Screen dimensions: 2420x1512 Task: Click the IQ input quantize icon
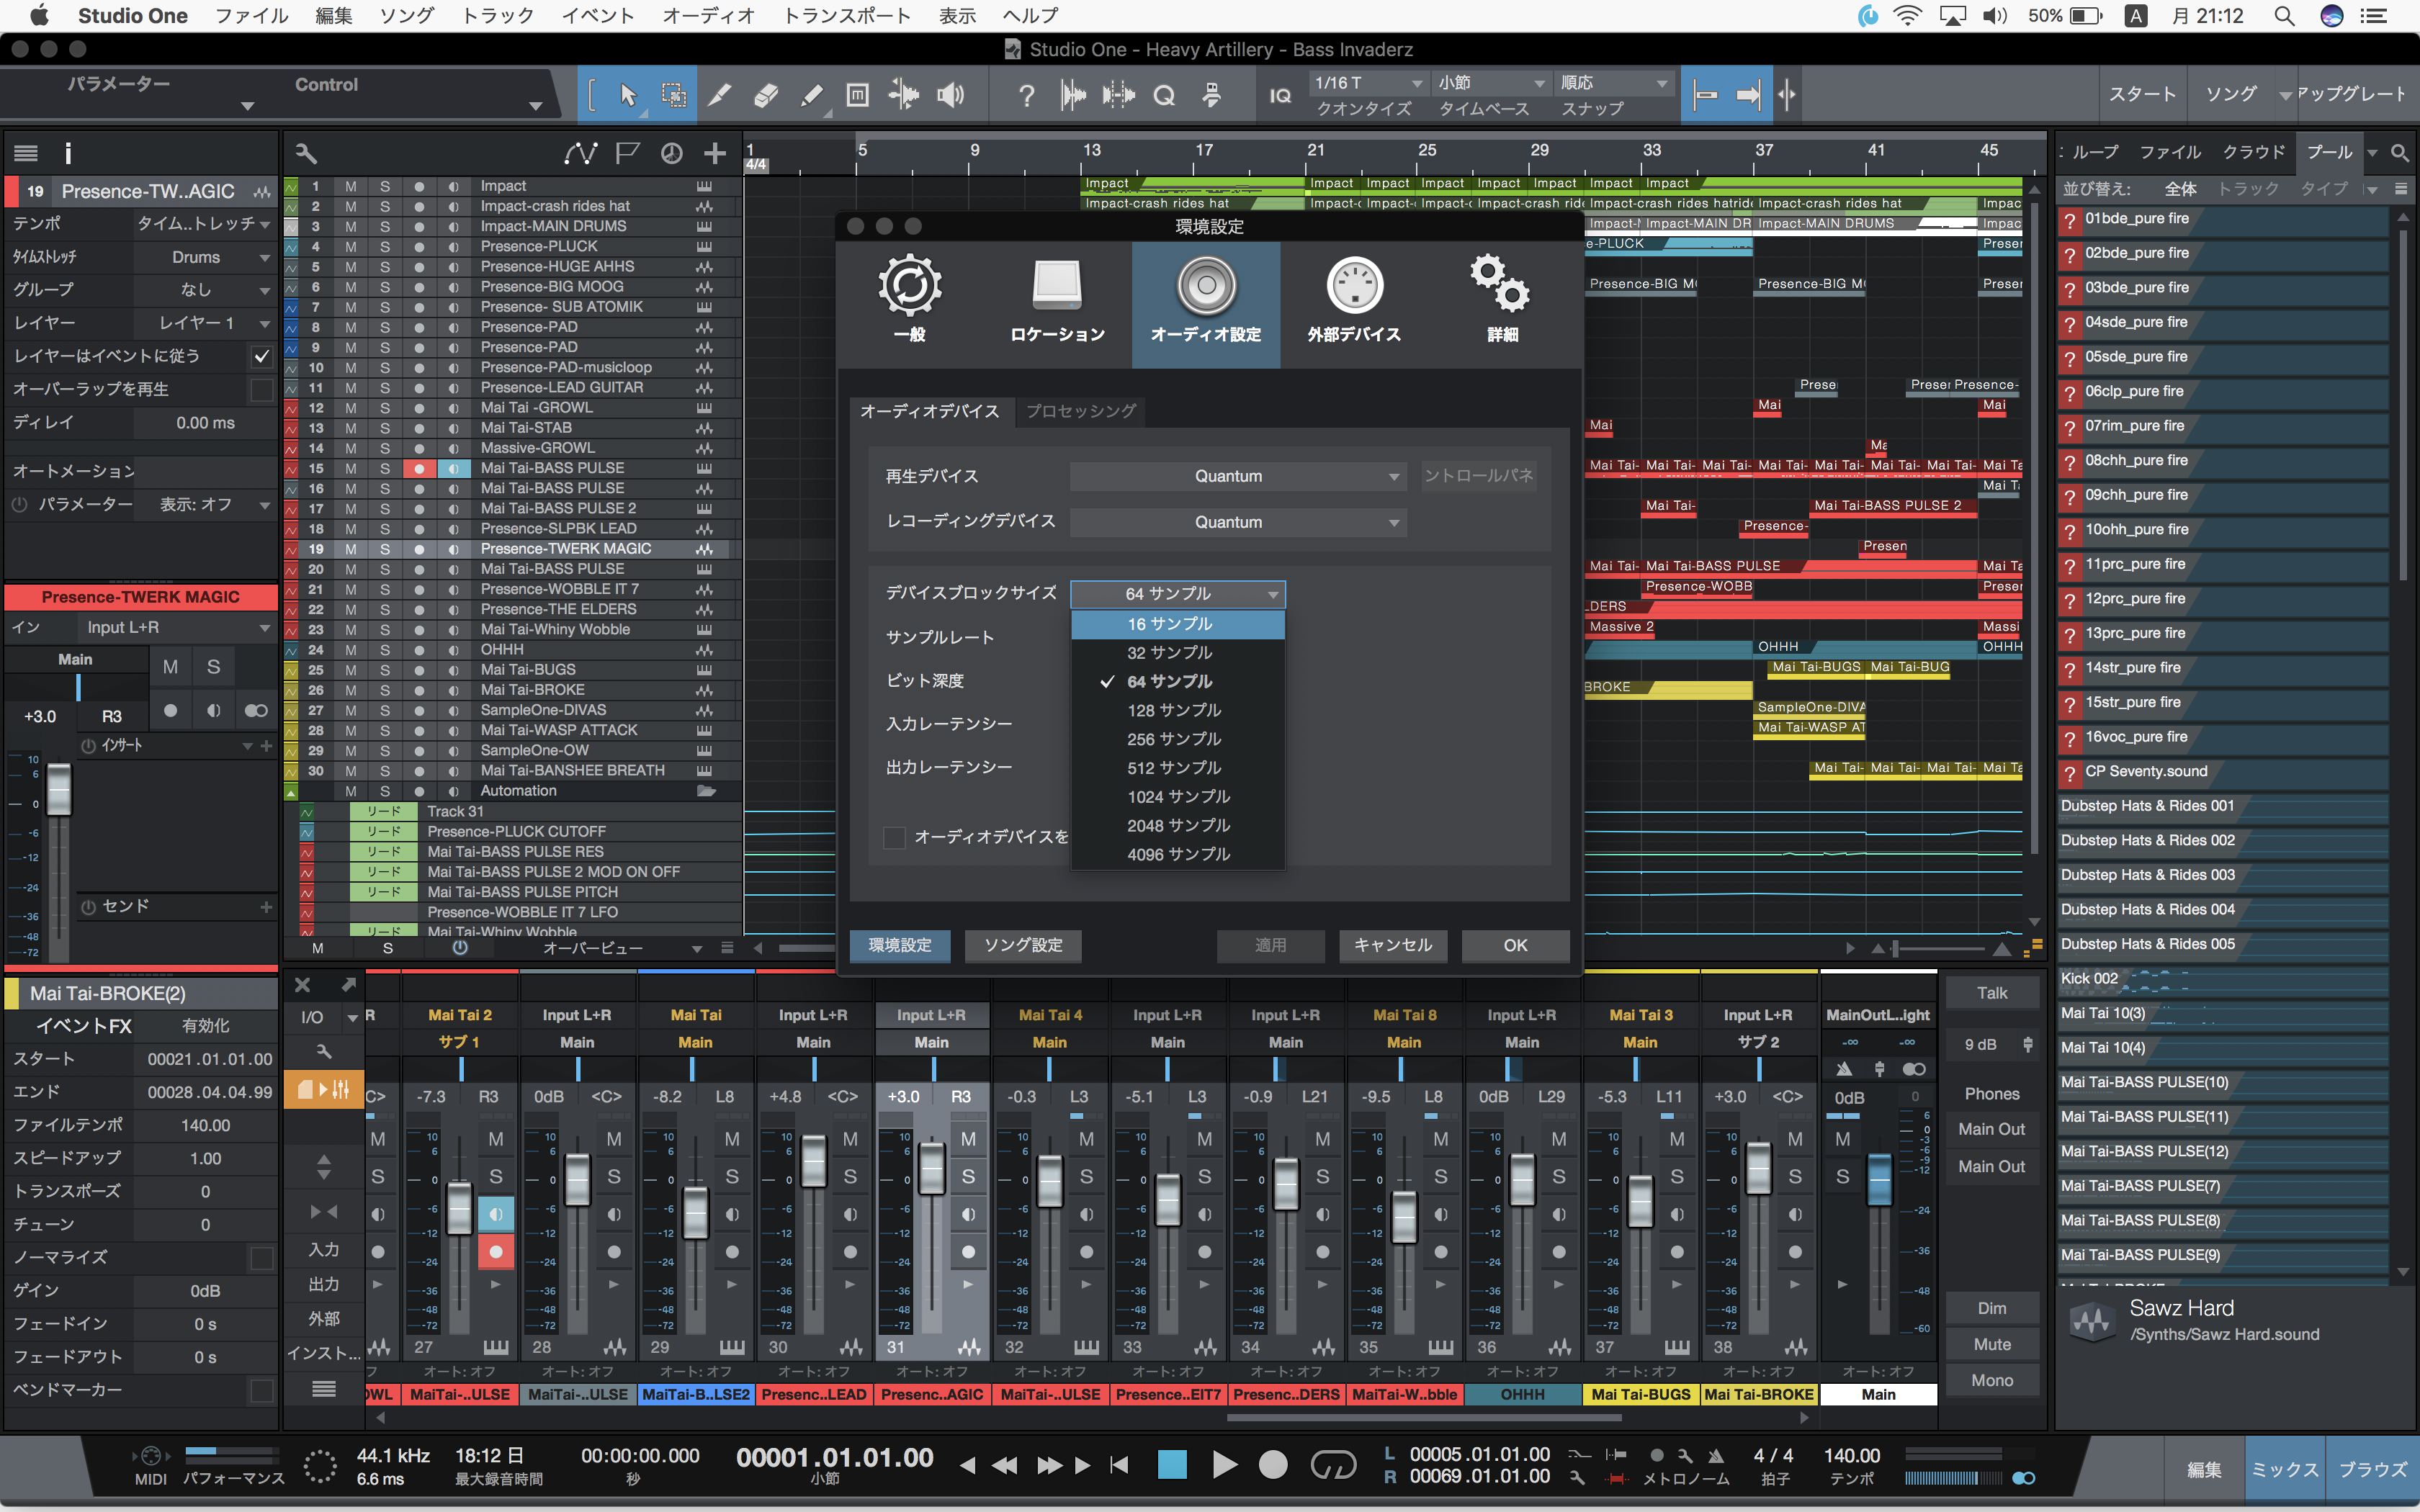pyautogui.click(x=1280, y=96)
